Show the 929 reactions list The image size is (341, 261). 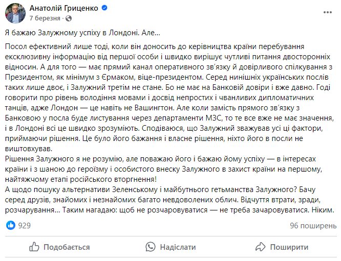pos(25,225)
